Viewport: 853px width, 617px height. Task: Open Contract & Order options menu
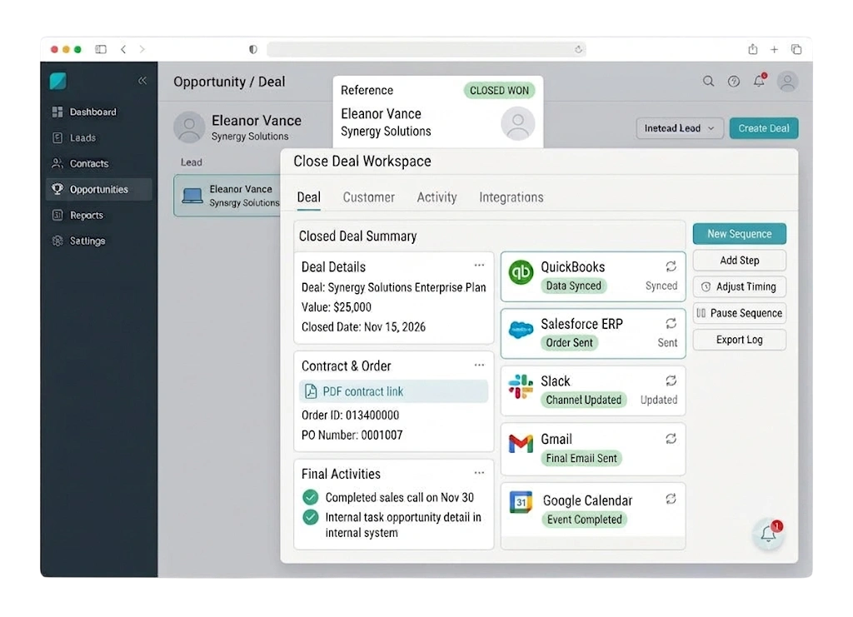pos(479,365)
